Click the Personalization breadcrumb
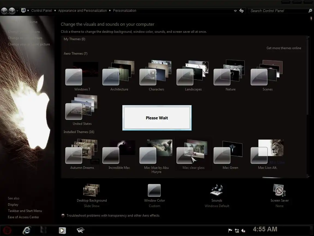 pyautogui.click(x=125, y=11)
